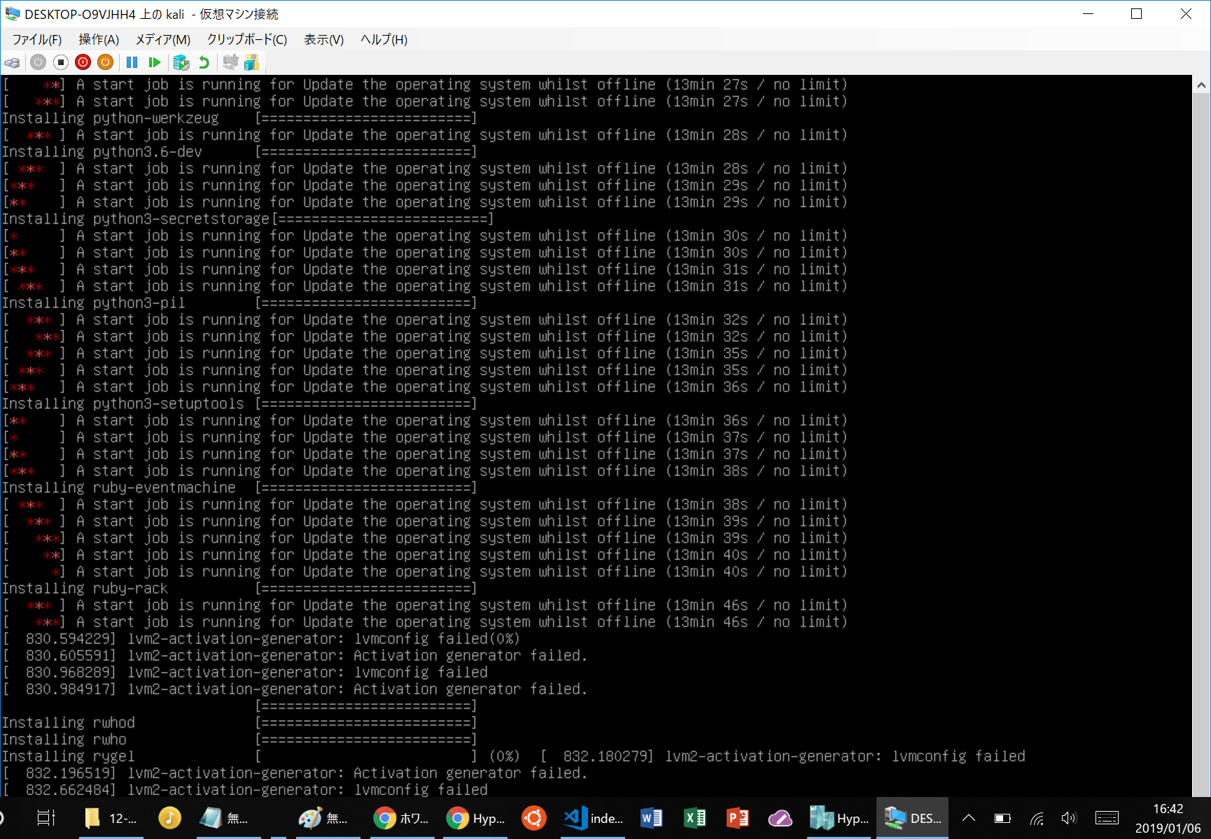Screen dimensions: 1211x839
Task: Create a checkpoint with the toolbar icon
Action: pyautogui.click(x=181, y=63)
